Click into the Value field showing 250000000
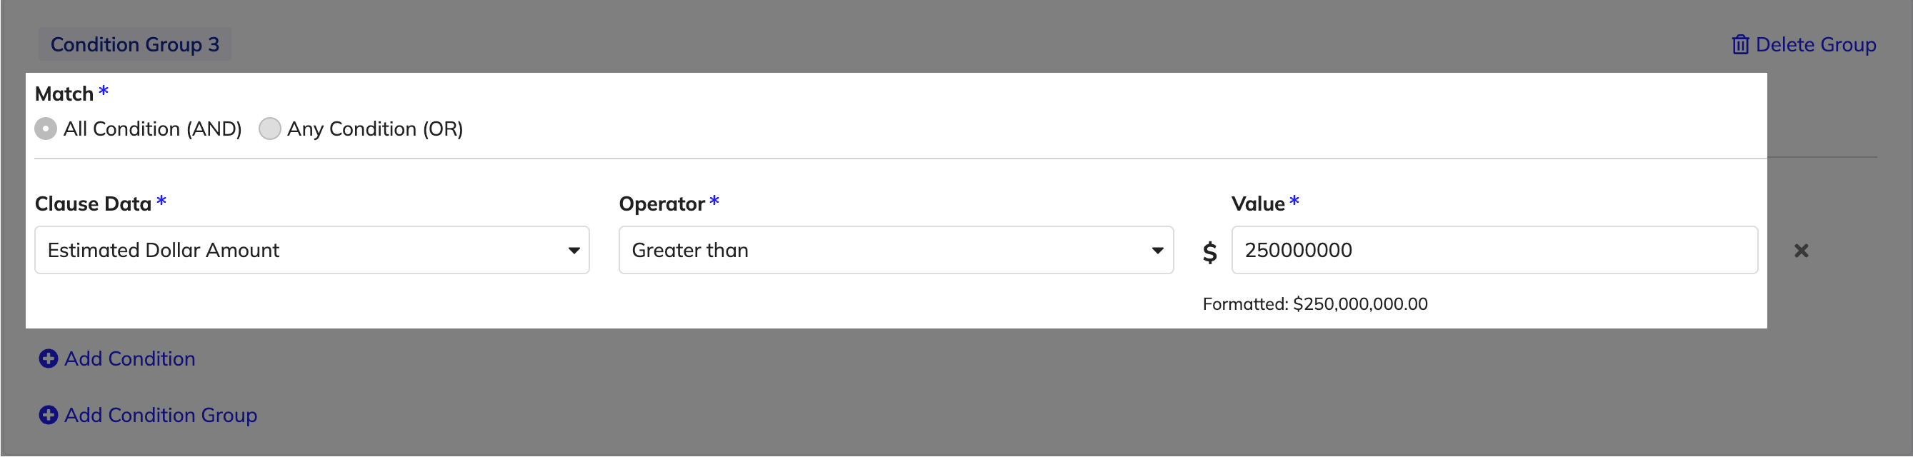The width and height of the screenshot is (1913, 457). point(1494,250)
